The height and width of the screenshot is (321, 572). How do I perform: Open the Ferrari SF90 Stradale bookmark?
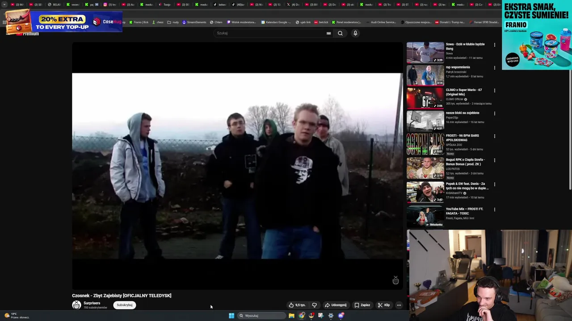(484, 22)
